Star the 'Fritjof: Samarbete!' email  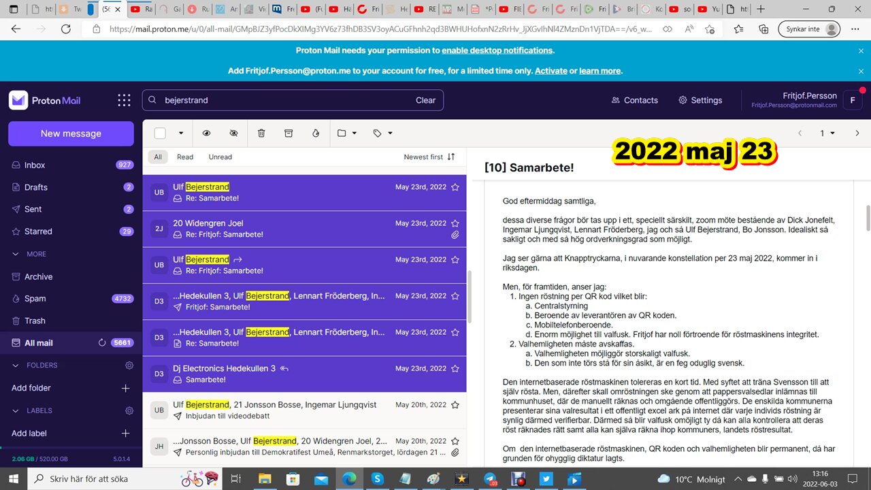455,296
